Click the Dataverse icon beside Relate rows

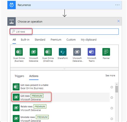tap(16, 108)
